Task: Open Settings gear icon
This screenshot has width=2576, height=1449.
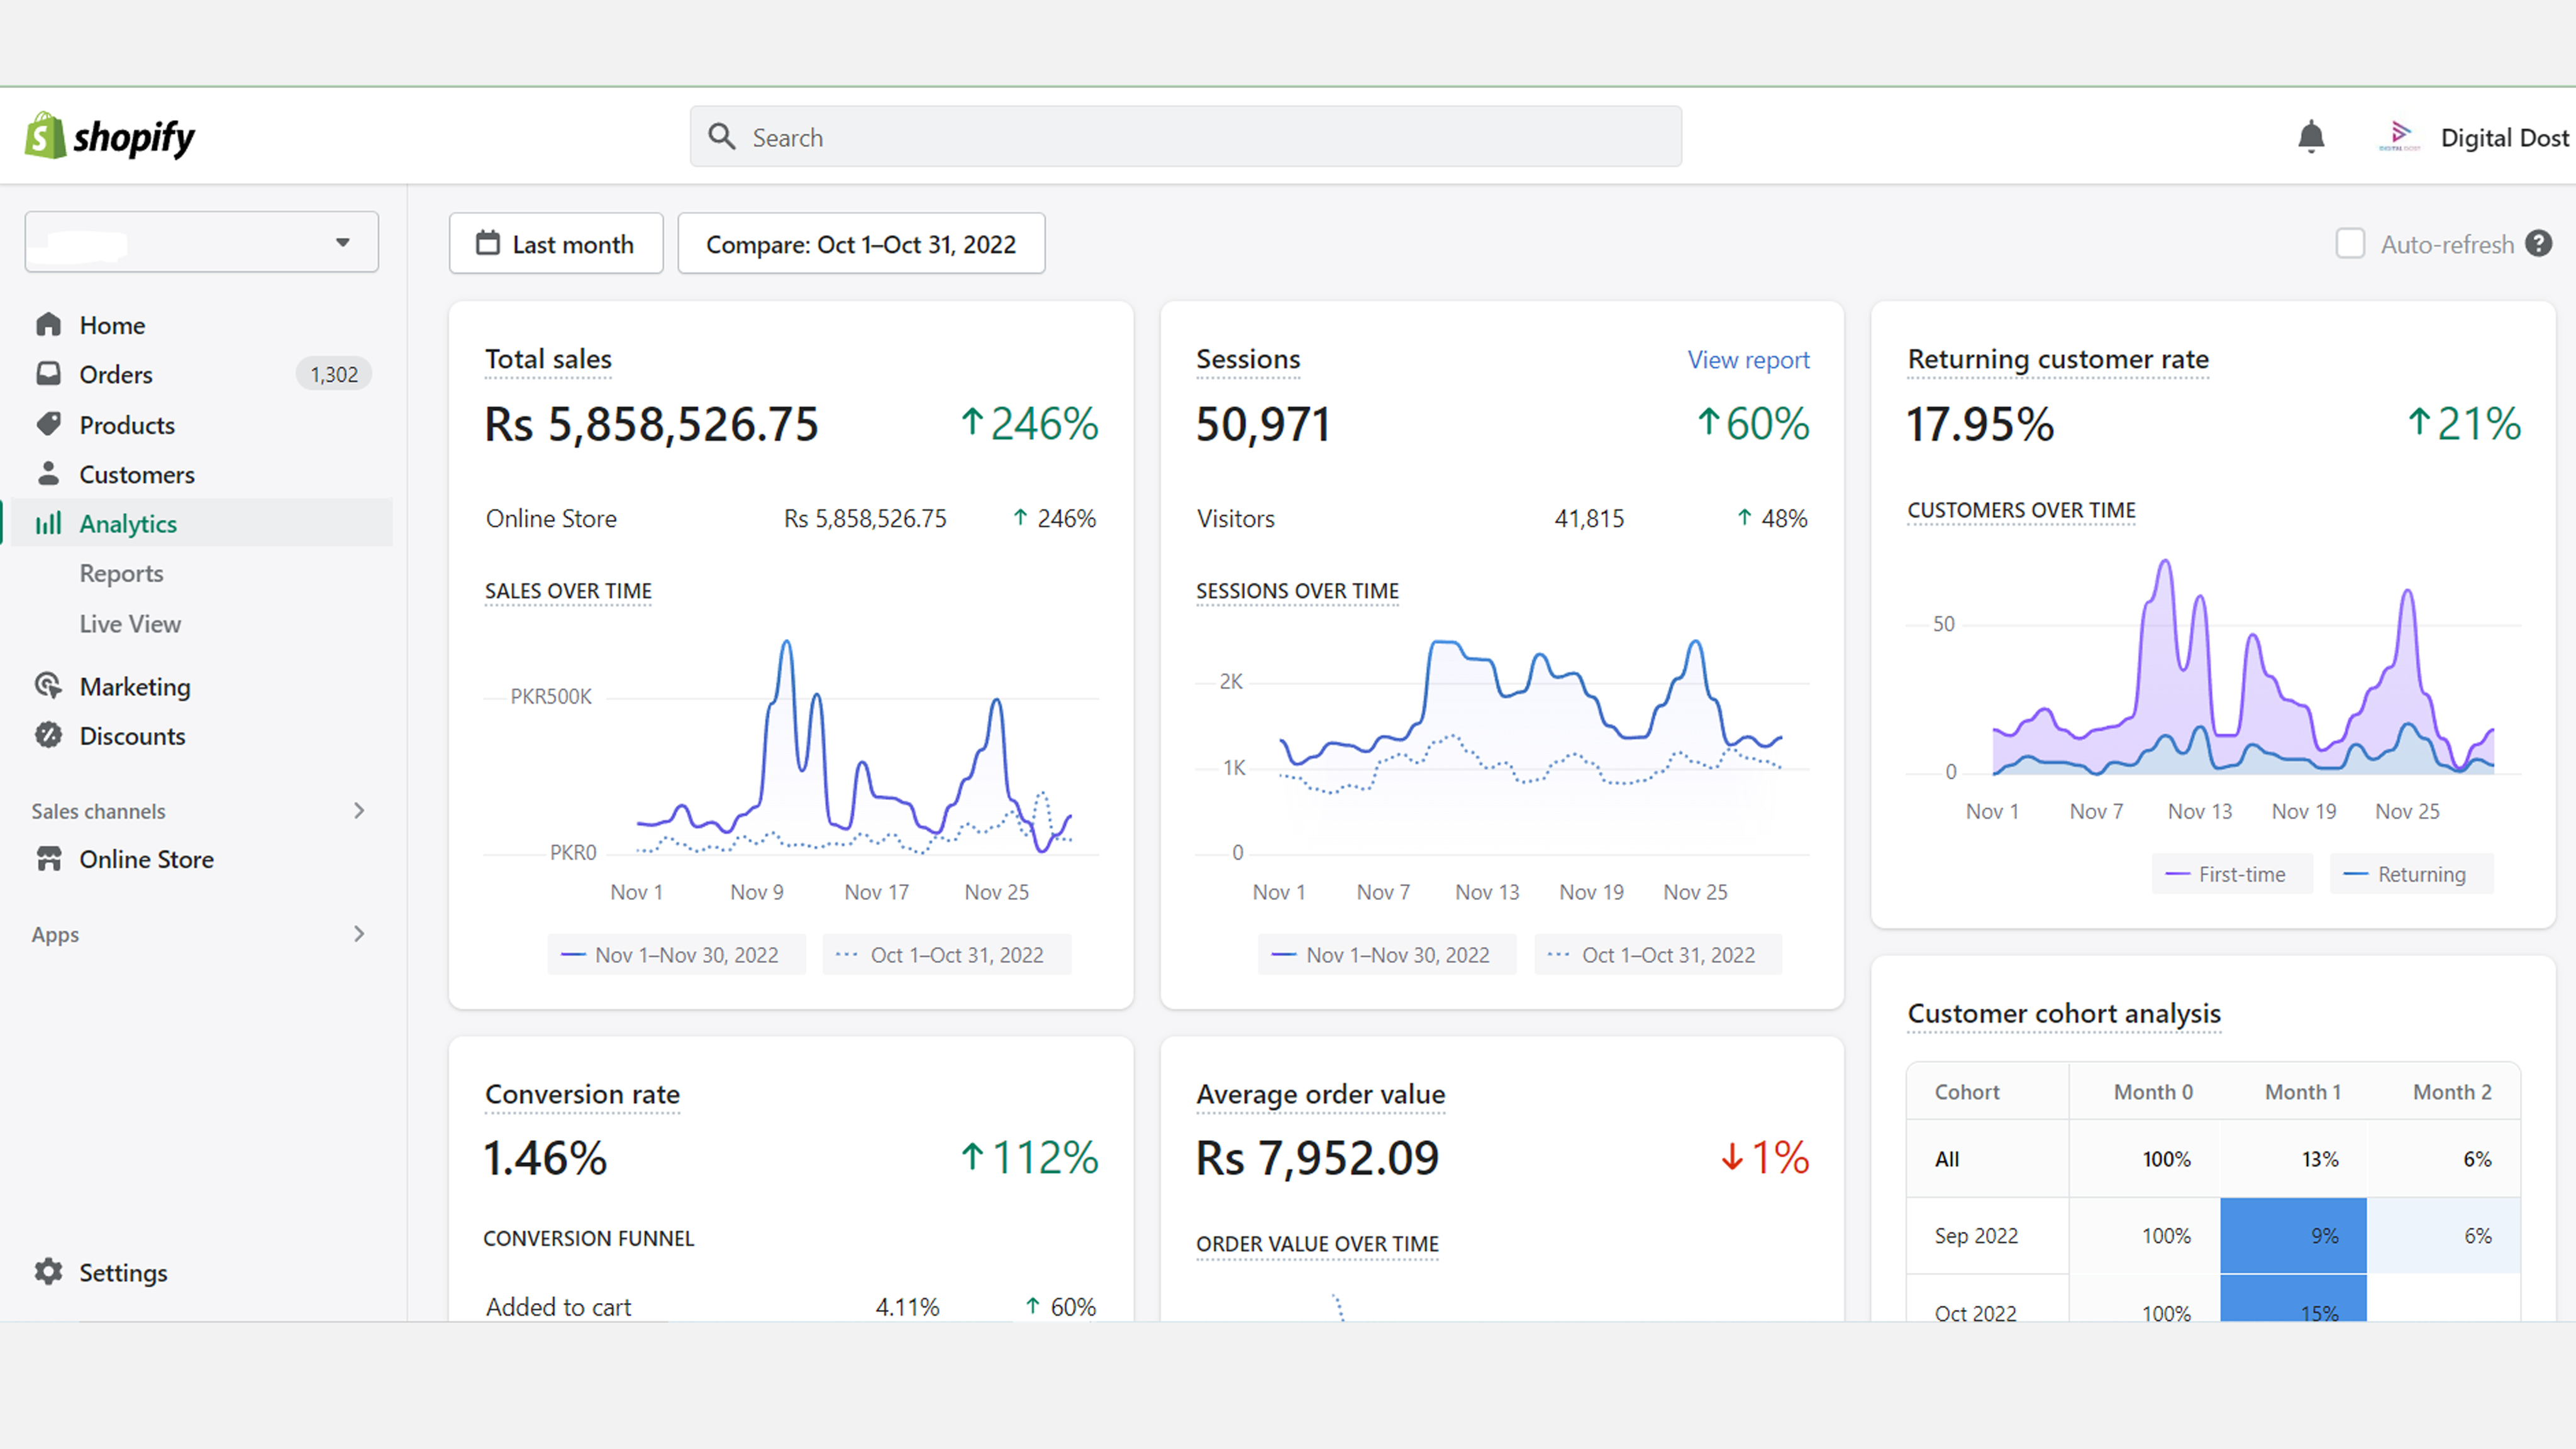Action: [x=48, y=1271]
